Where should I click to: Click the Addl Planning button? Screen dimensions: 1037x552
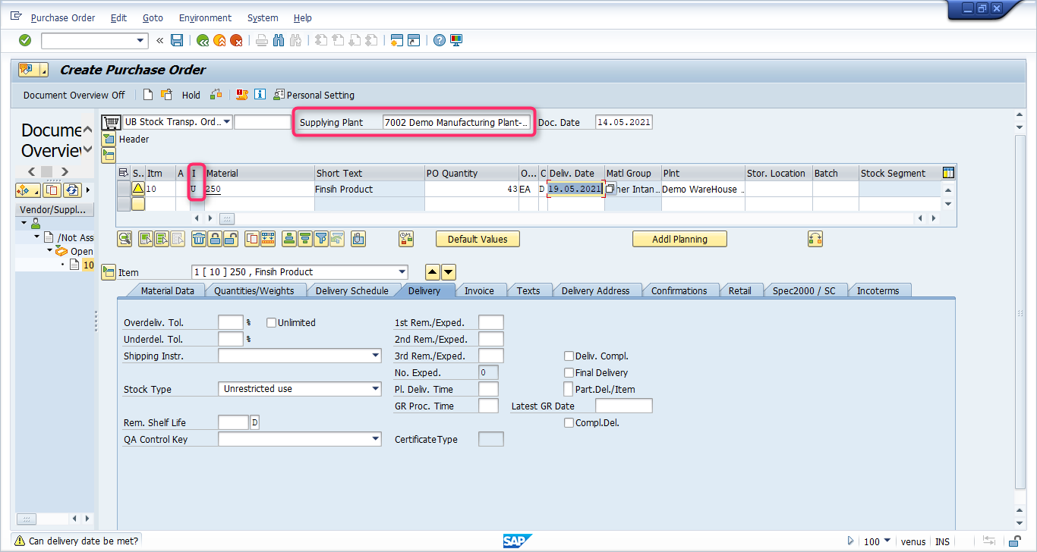point(679,239)
